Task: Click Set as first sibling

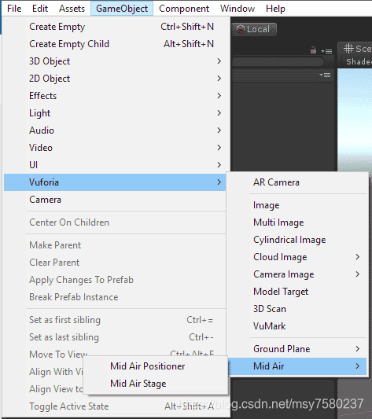Action: tap(115, 320)
